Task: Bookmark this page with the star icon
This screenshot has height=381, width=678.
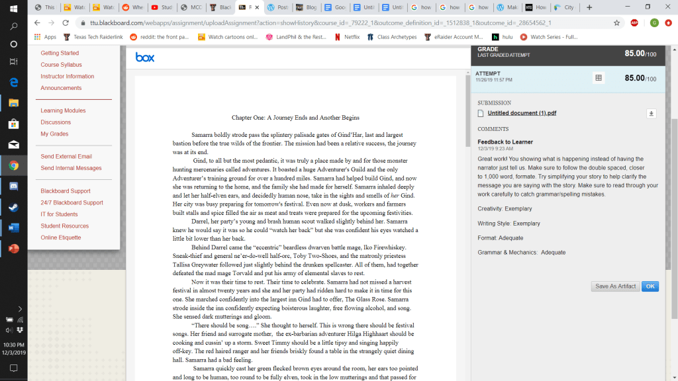Action: [x=617, y=22]
